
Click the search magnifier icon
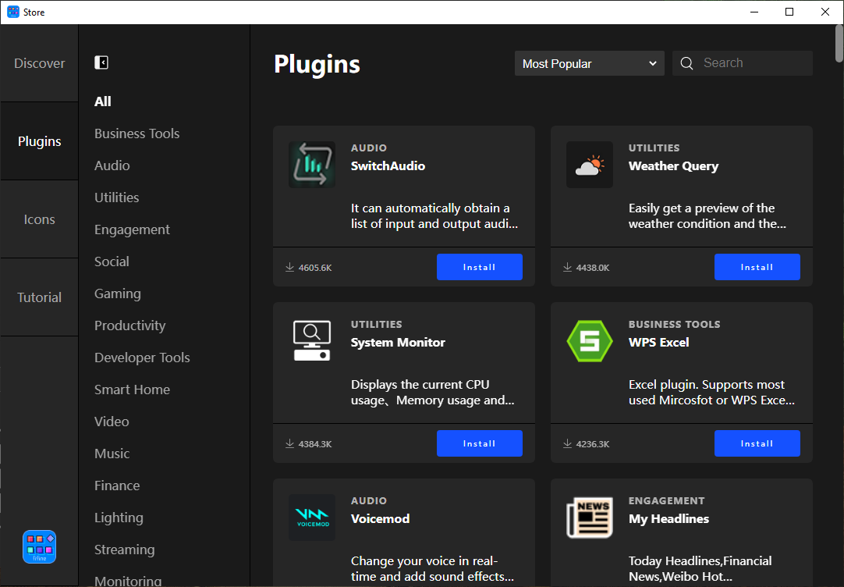click(x=686, y=63)
